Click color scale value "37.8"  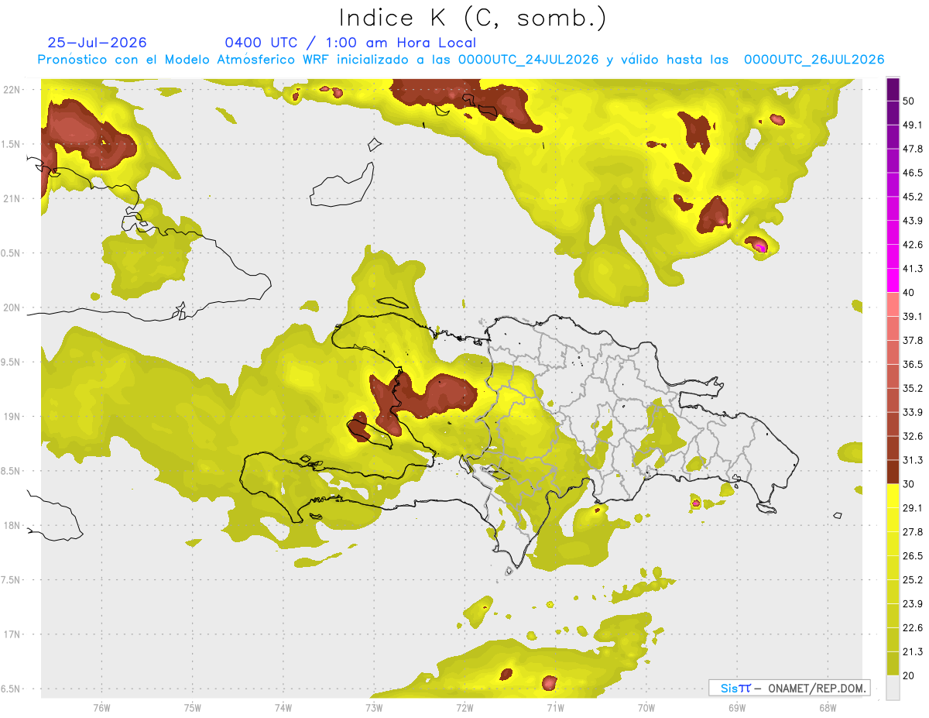[x=913, y=340]
